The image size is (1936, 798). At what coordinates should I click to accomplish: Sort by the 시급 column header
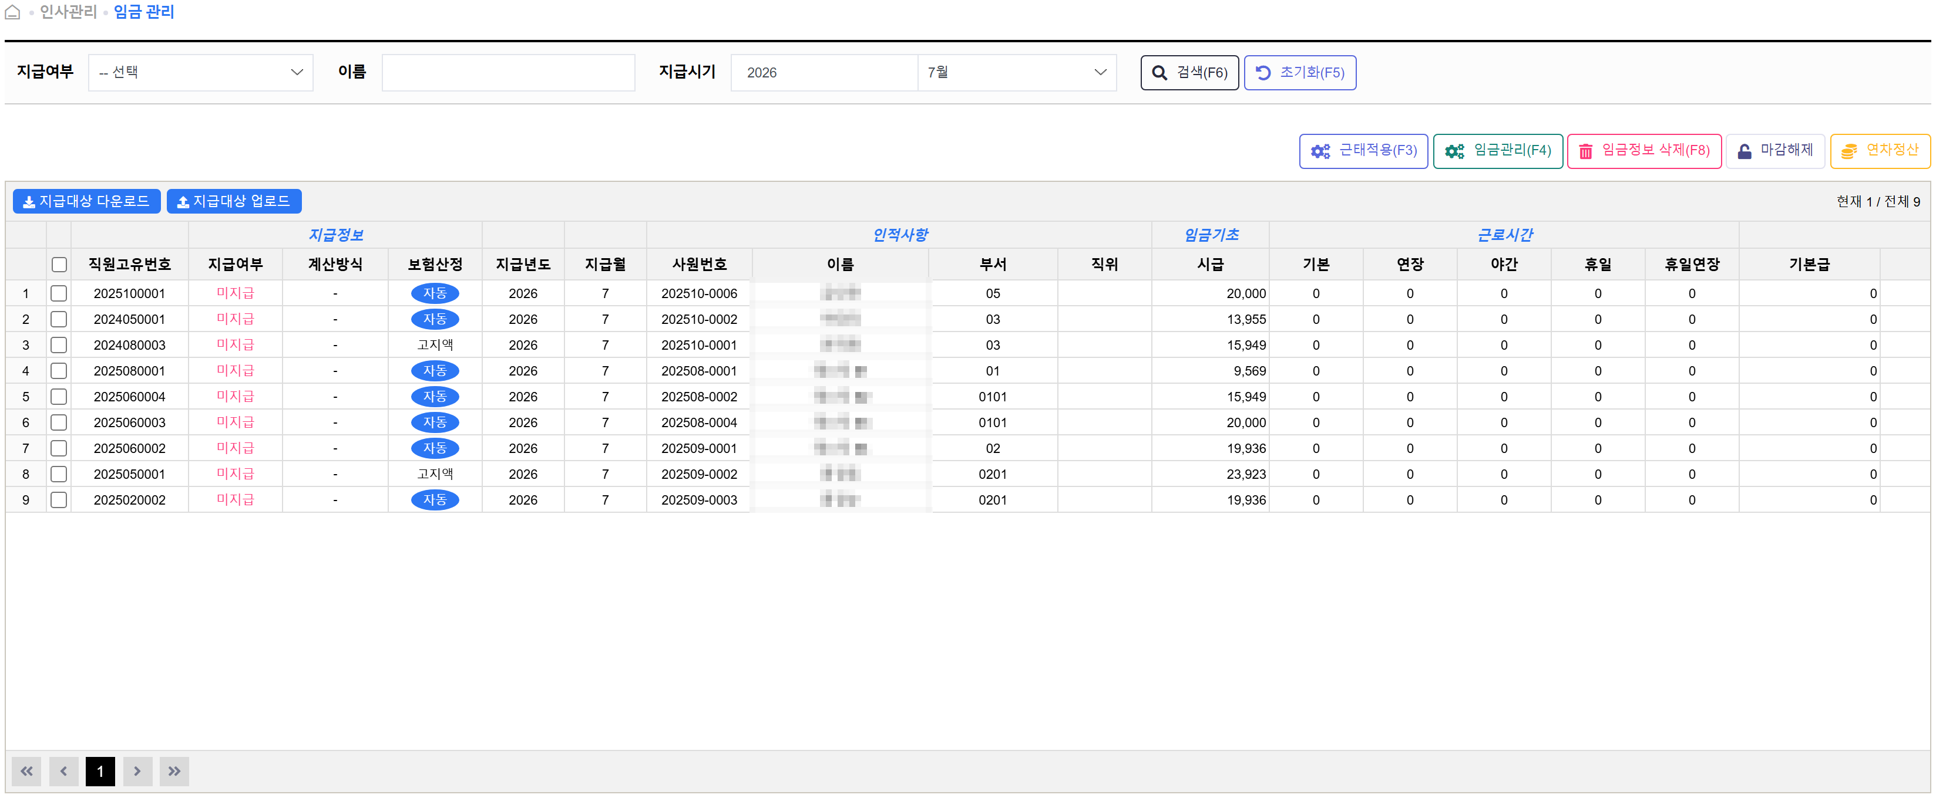click(x=1210, y=264)
